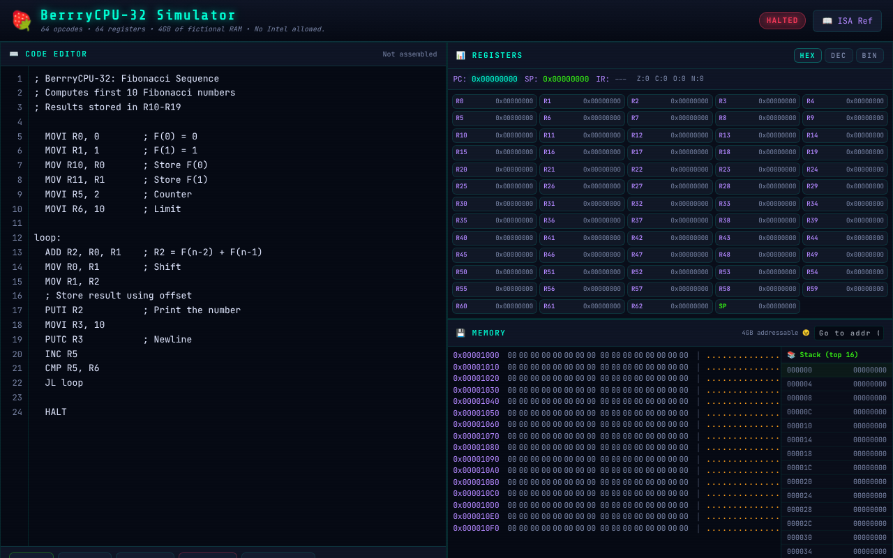The width and height of the screenshot is (893, 558).
Task: Click the N:0 negative flag
Action: [697, 80]
